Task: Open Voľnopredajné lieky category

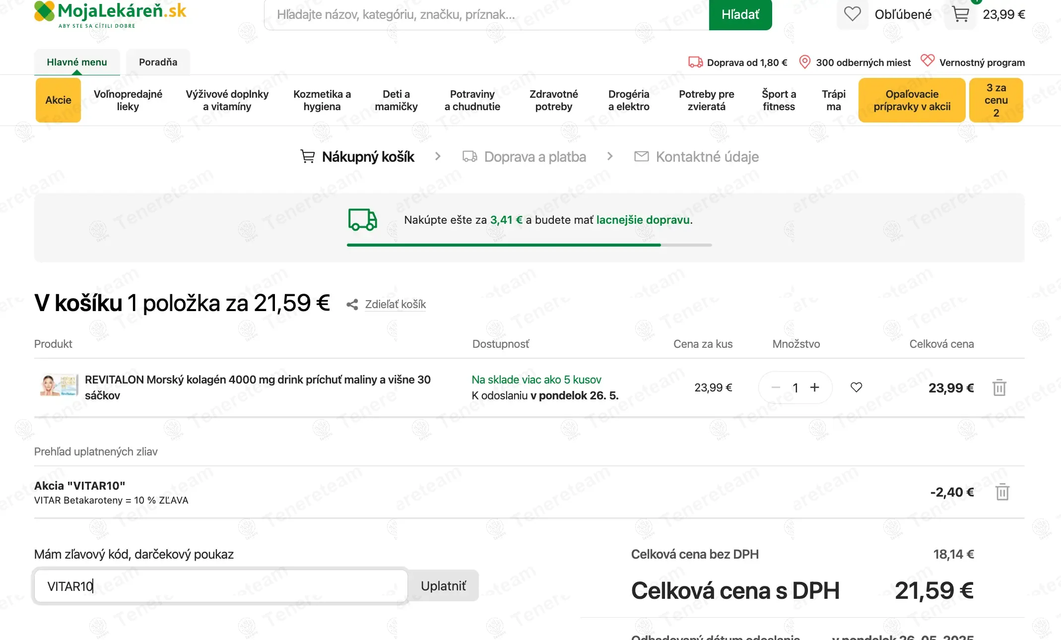Action: pyautogui.click(x=128, y=100)
